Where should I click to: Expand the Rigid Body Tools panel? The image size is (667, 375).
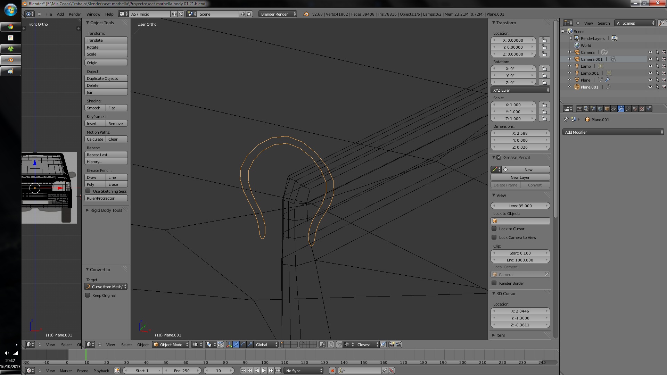click(x=106, y=210)
